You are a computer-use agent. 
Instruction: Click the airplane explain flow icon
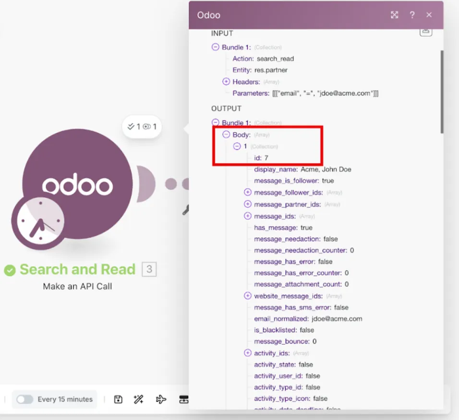pyautogui.click(x=161, y=399)
